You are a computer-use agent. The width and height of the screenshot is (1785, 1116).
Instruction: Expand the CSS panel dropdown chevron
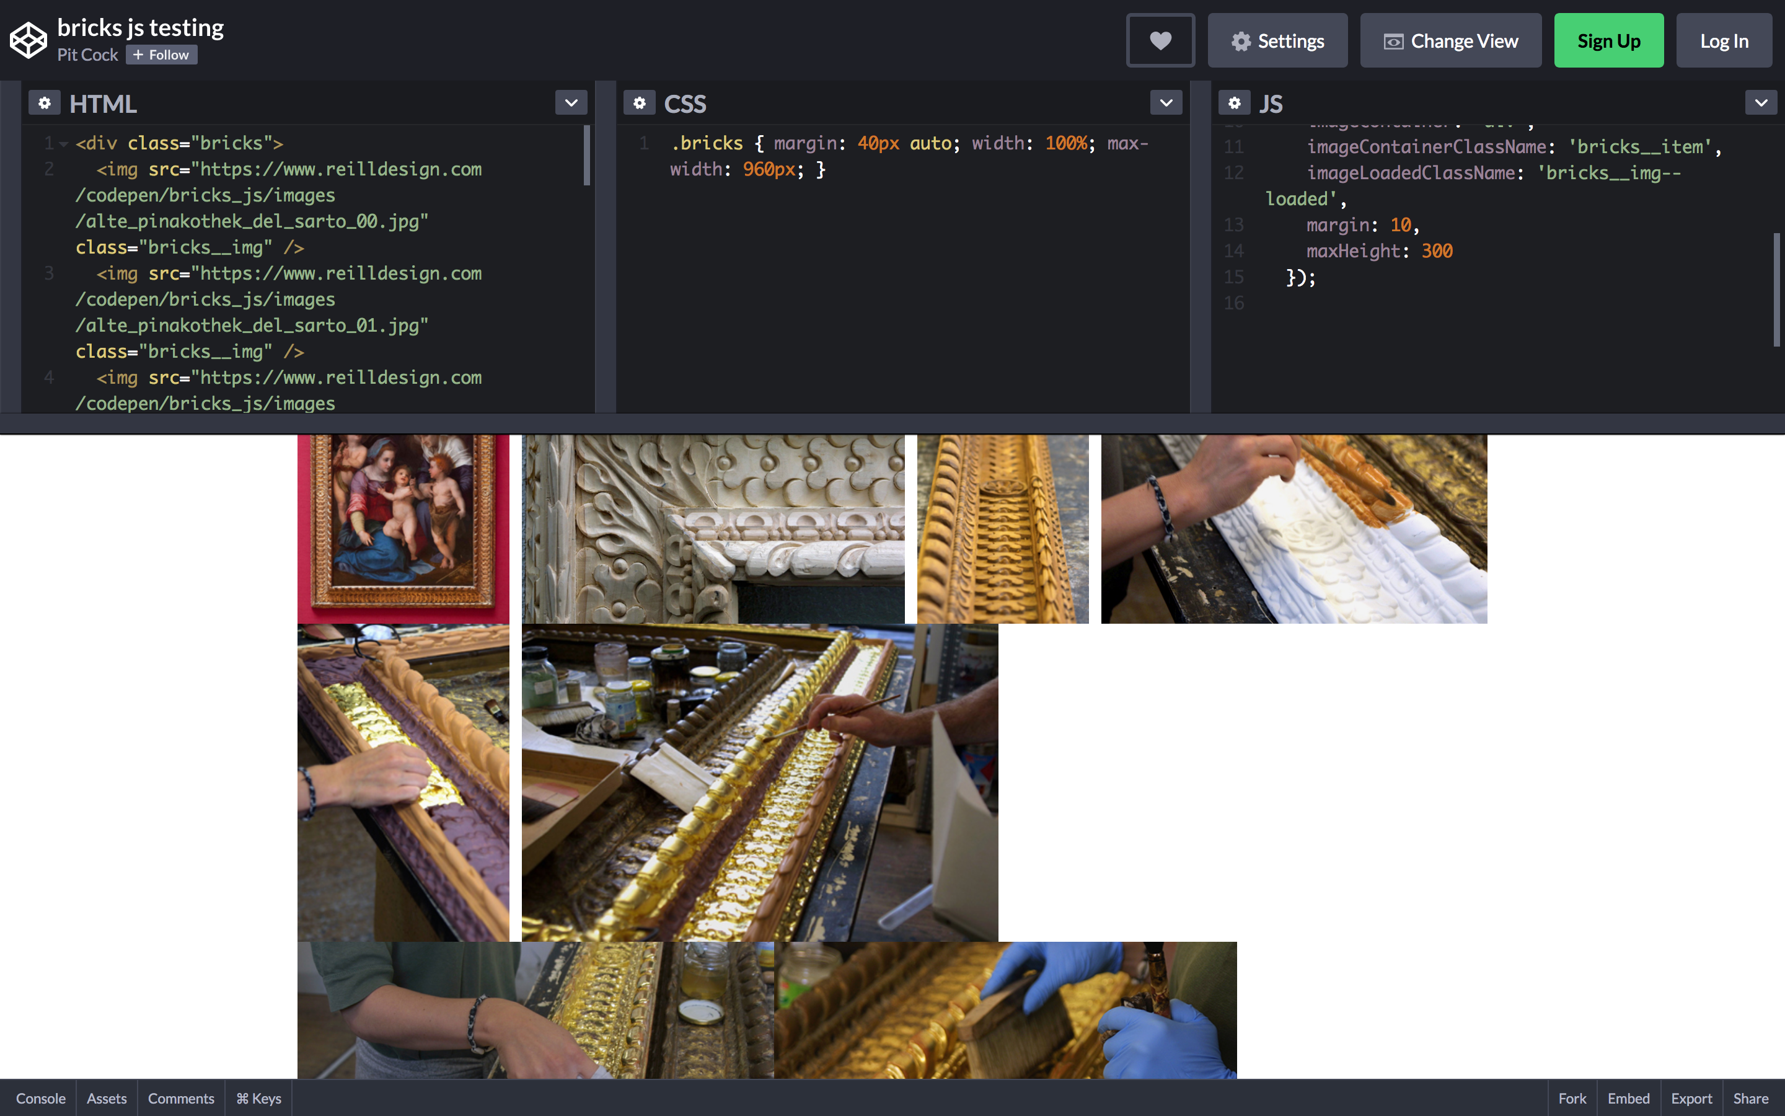click(x=1165, y=104)
